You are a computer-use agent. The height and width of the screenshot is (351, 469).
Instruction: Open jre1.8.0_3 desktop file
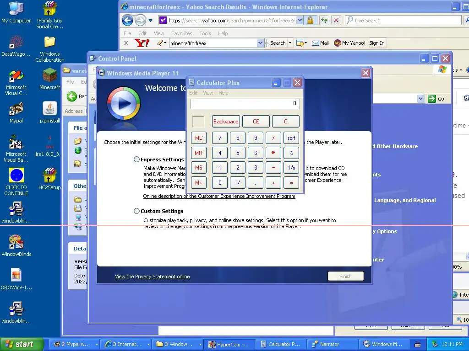pyautogui.click(x=48, y=146)
